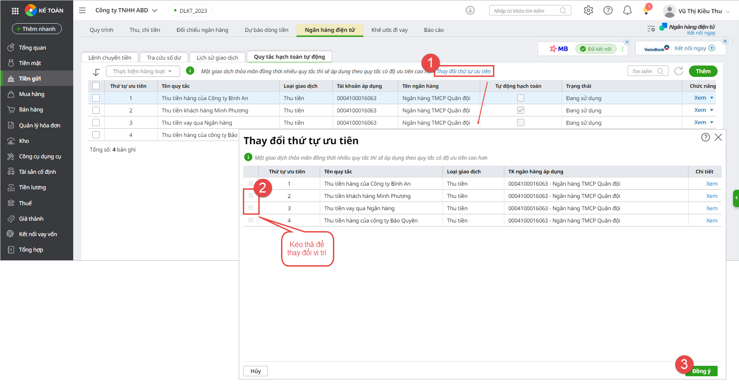Click the Đồng ý confirm button
This screenshot has width=739, height=384.
pyautogui.click(x=701, y=371)
